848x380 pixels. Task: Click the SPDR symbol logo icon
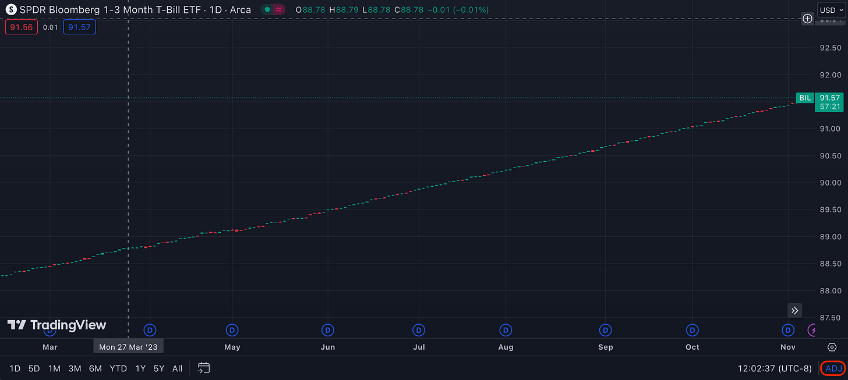[11, 10]
